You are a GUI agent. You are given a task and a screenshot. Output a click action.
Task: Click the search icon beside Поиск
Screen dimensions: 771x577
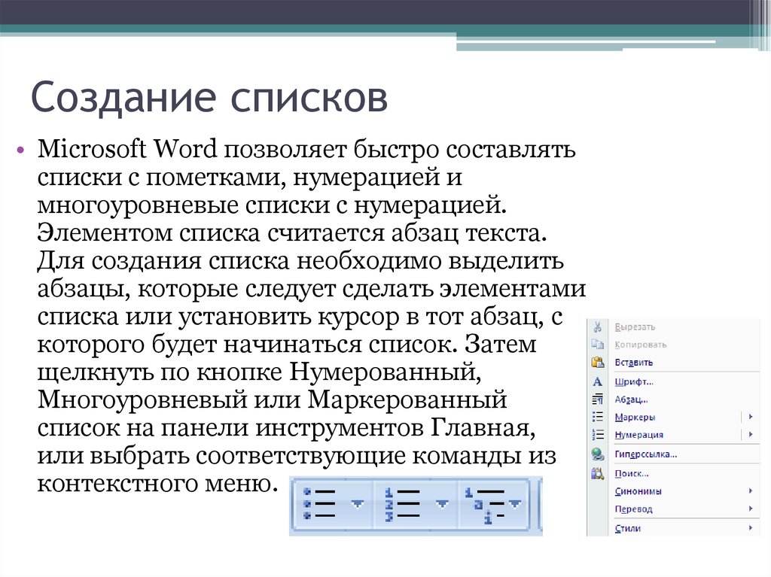click(x=597, y=473)
